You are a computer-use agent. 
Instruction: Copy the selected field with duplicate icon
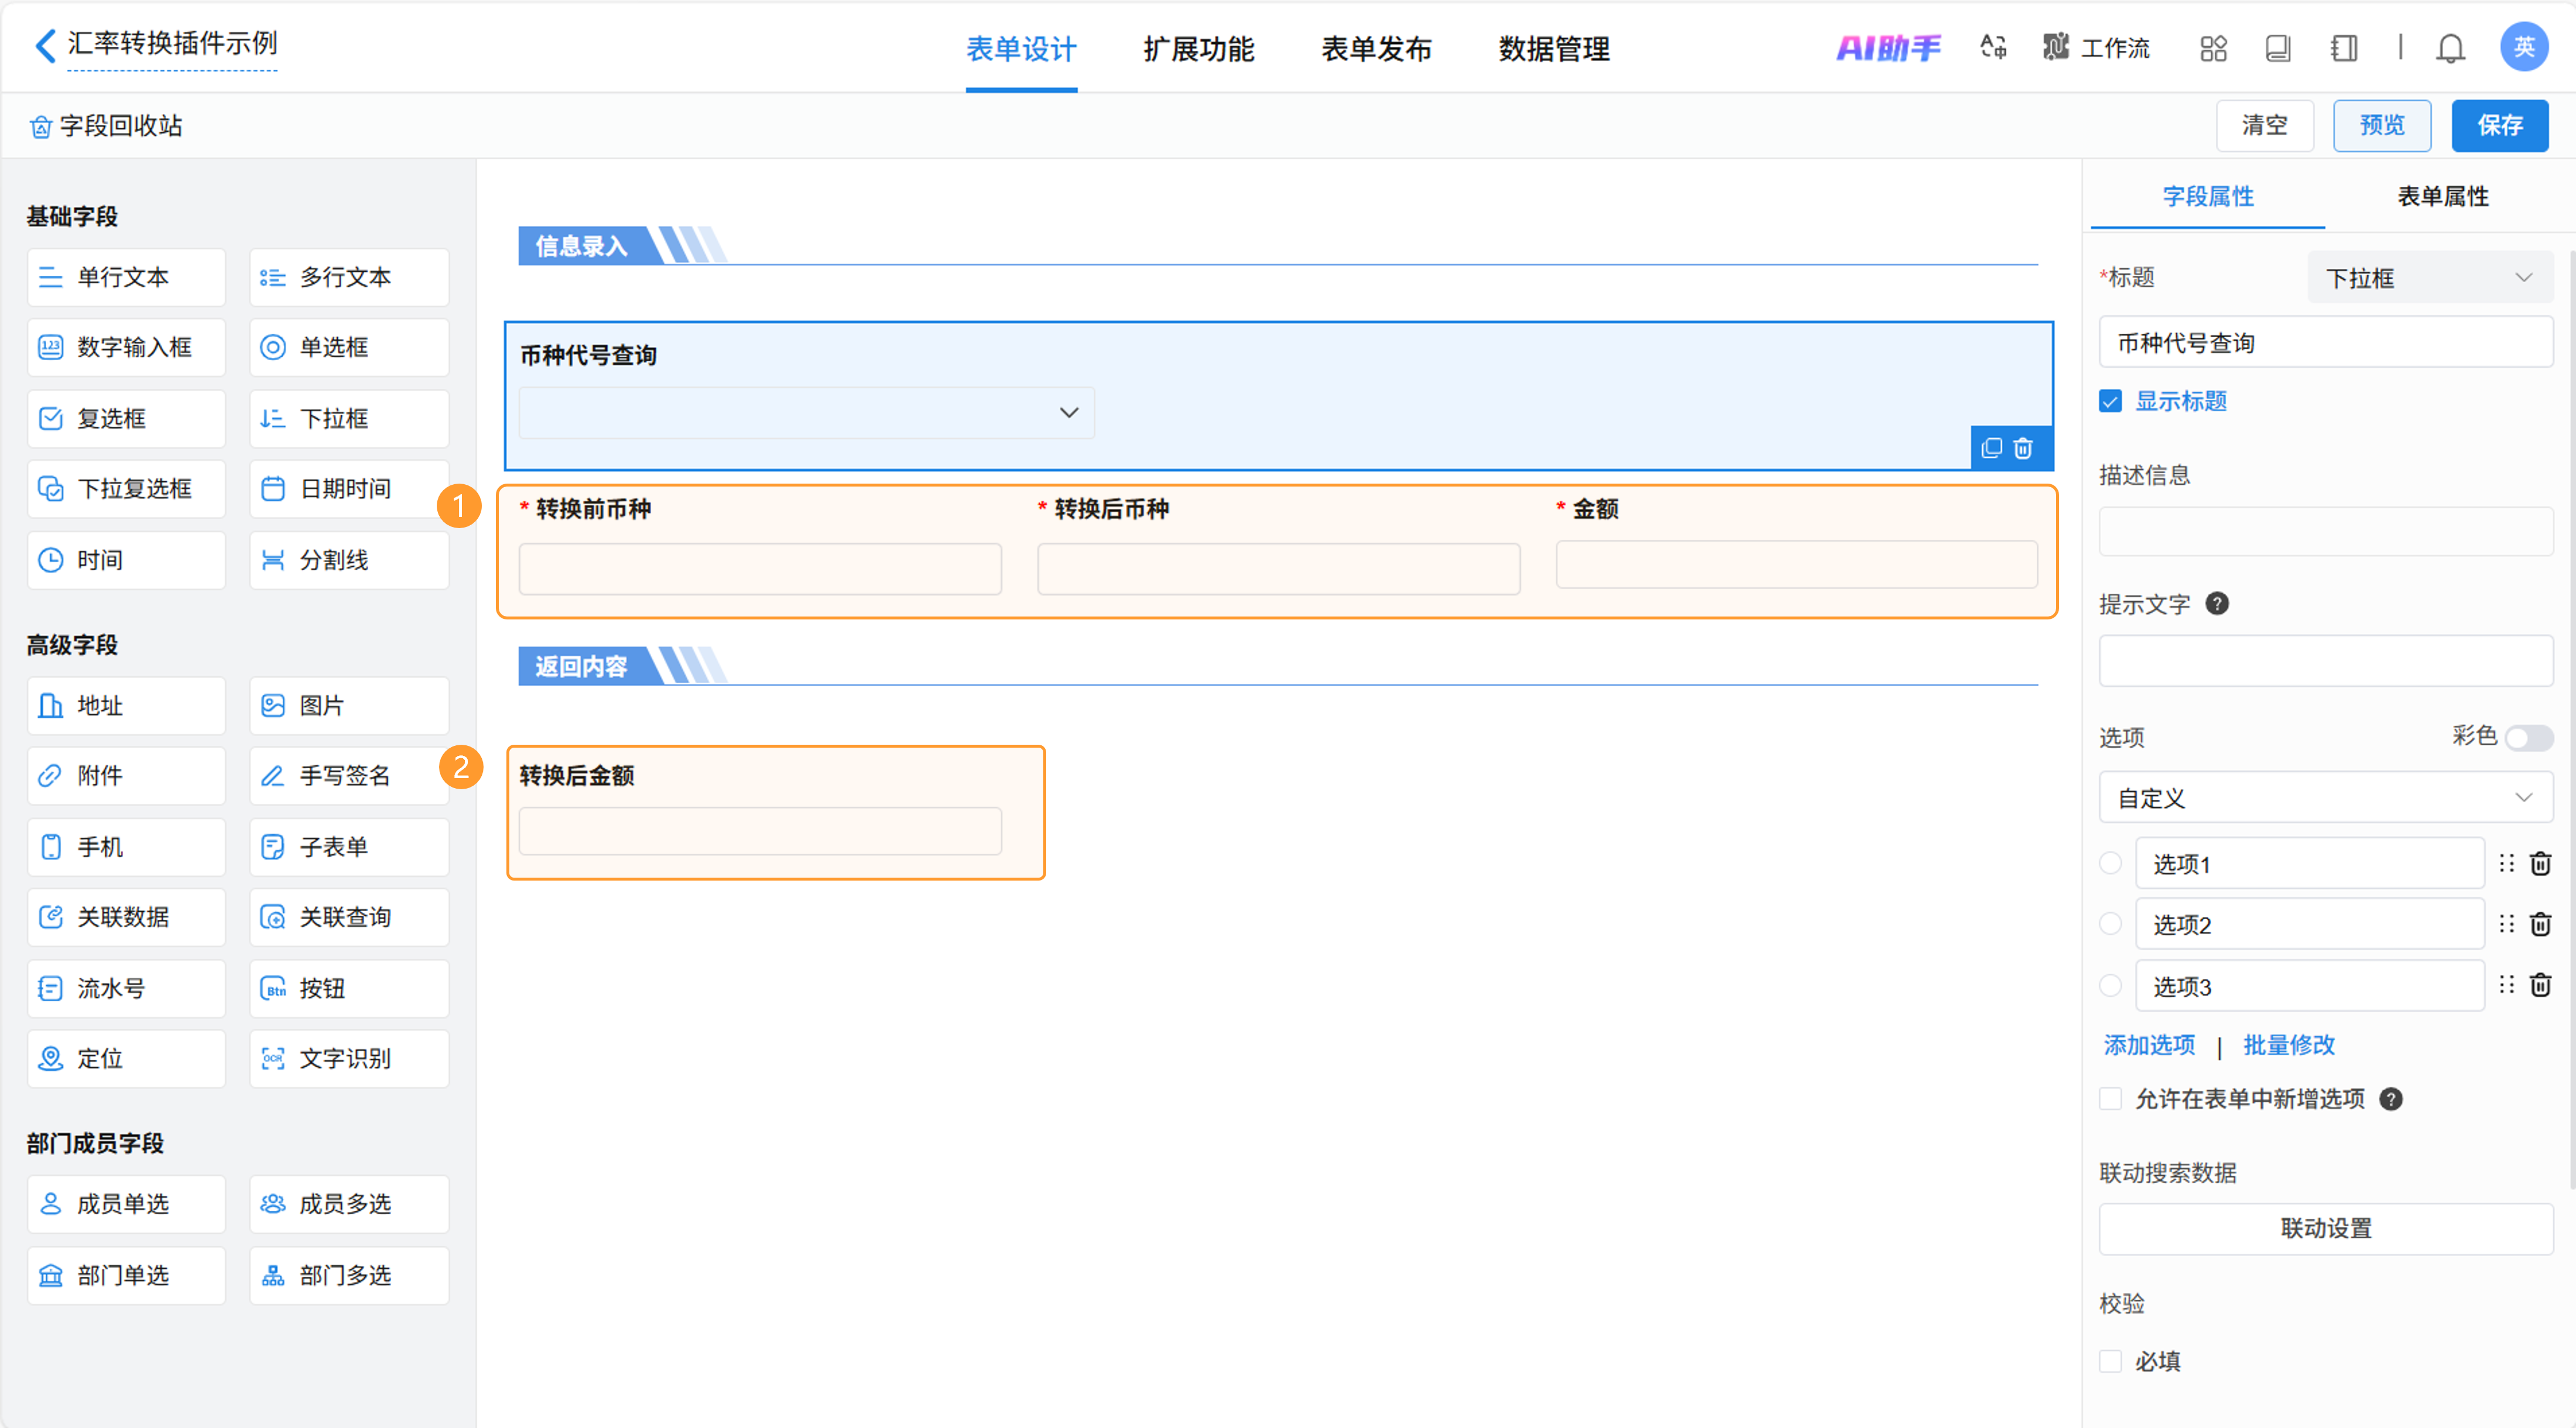pos(1991,448)
